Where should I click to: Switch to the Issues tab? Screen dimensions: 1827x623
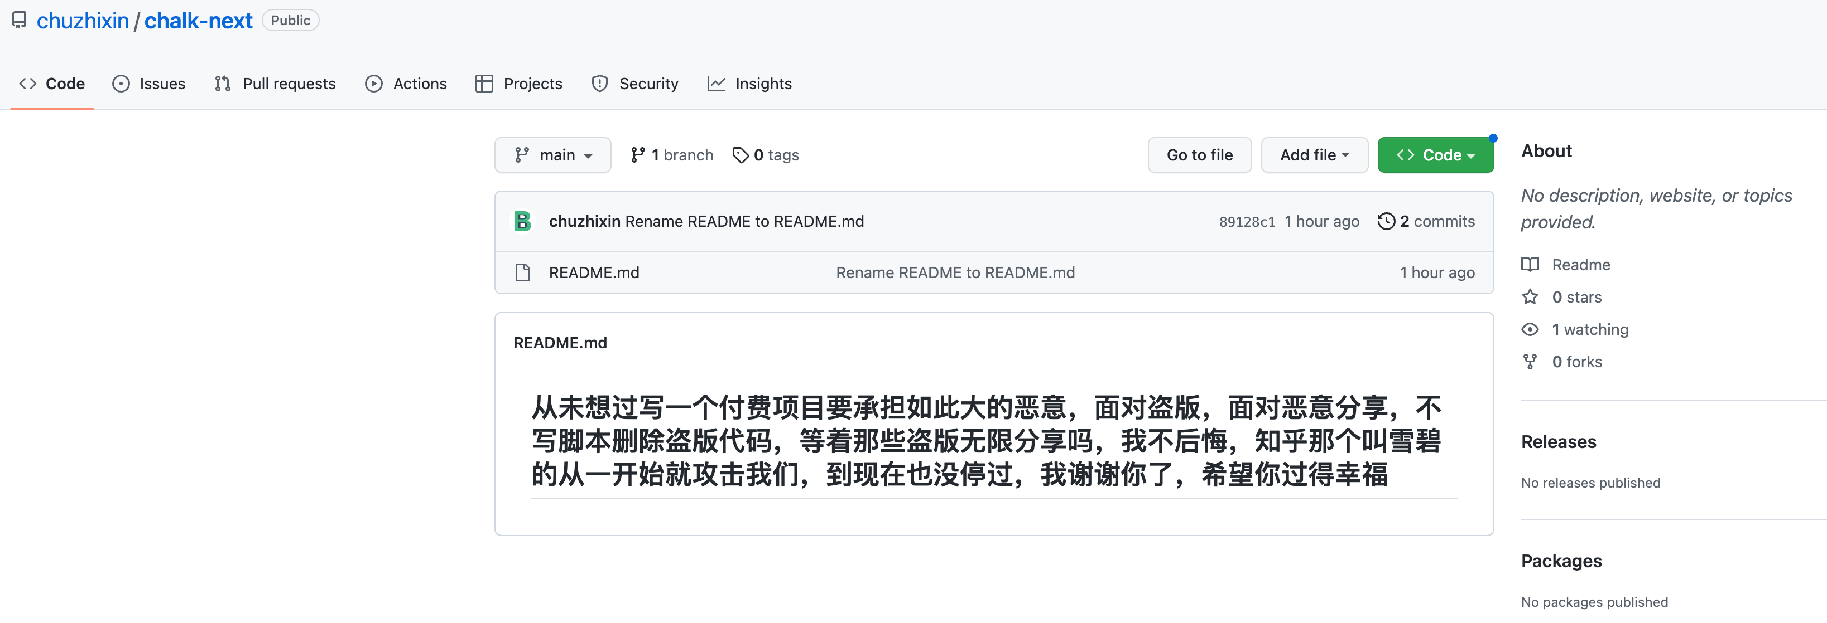(149, 84)
